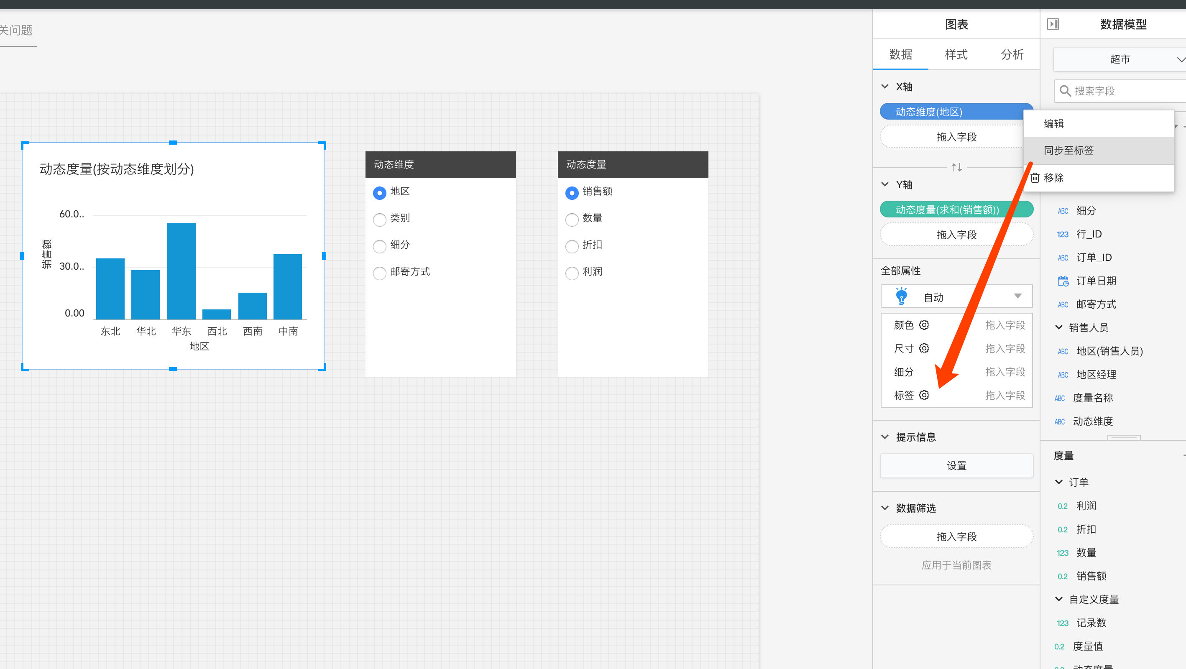This screenshot has height=669, width=1186.
Task: Click the 123 type icon for 行_ID
Action: coord(1063,234)
